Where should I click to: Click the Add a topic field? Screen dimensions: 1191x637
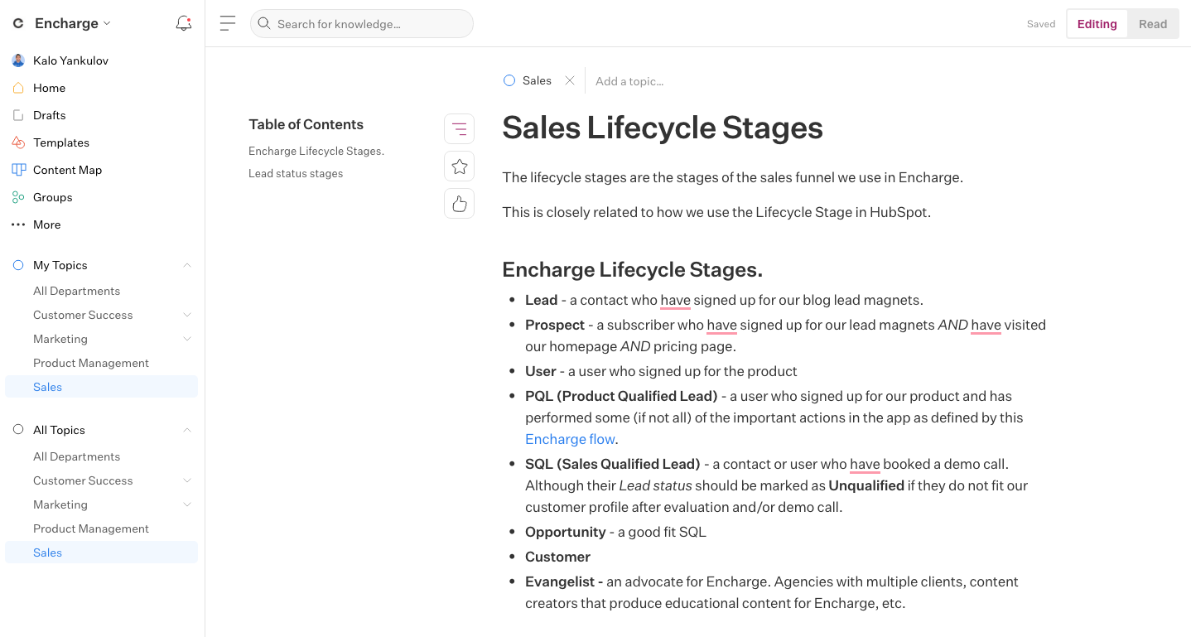tap(629, 81)
